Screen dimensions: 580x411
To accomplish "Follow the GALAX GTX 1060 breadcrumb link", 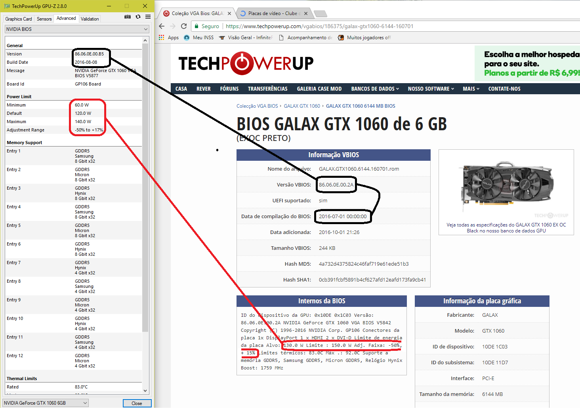I will click(302, 106).
